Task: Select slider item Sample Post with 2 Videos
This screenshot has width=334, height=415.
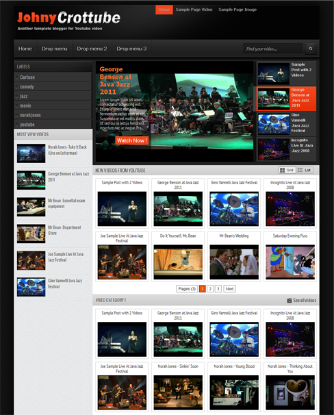Action: (286, 73)
